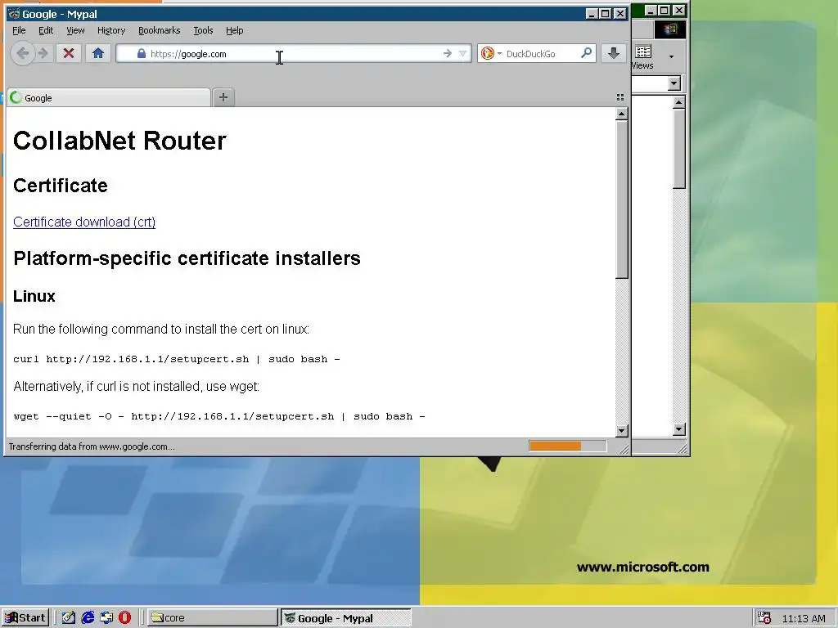
Task: Click Explorer window scroll-down arrow
Action: coord(678,428)
